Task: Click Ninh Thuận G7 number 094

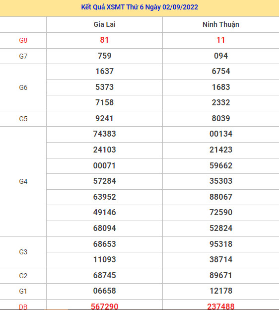Action: [221, 56]
